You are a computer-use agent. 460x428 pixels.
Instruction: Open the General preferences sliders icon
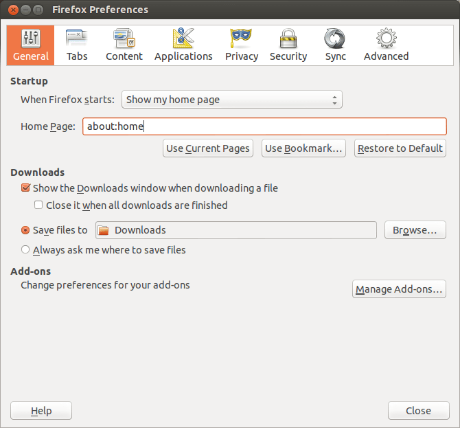pos(30,38)
